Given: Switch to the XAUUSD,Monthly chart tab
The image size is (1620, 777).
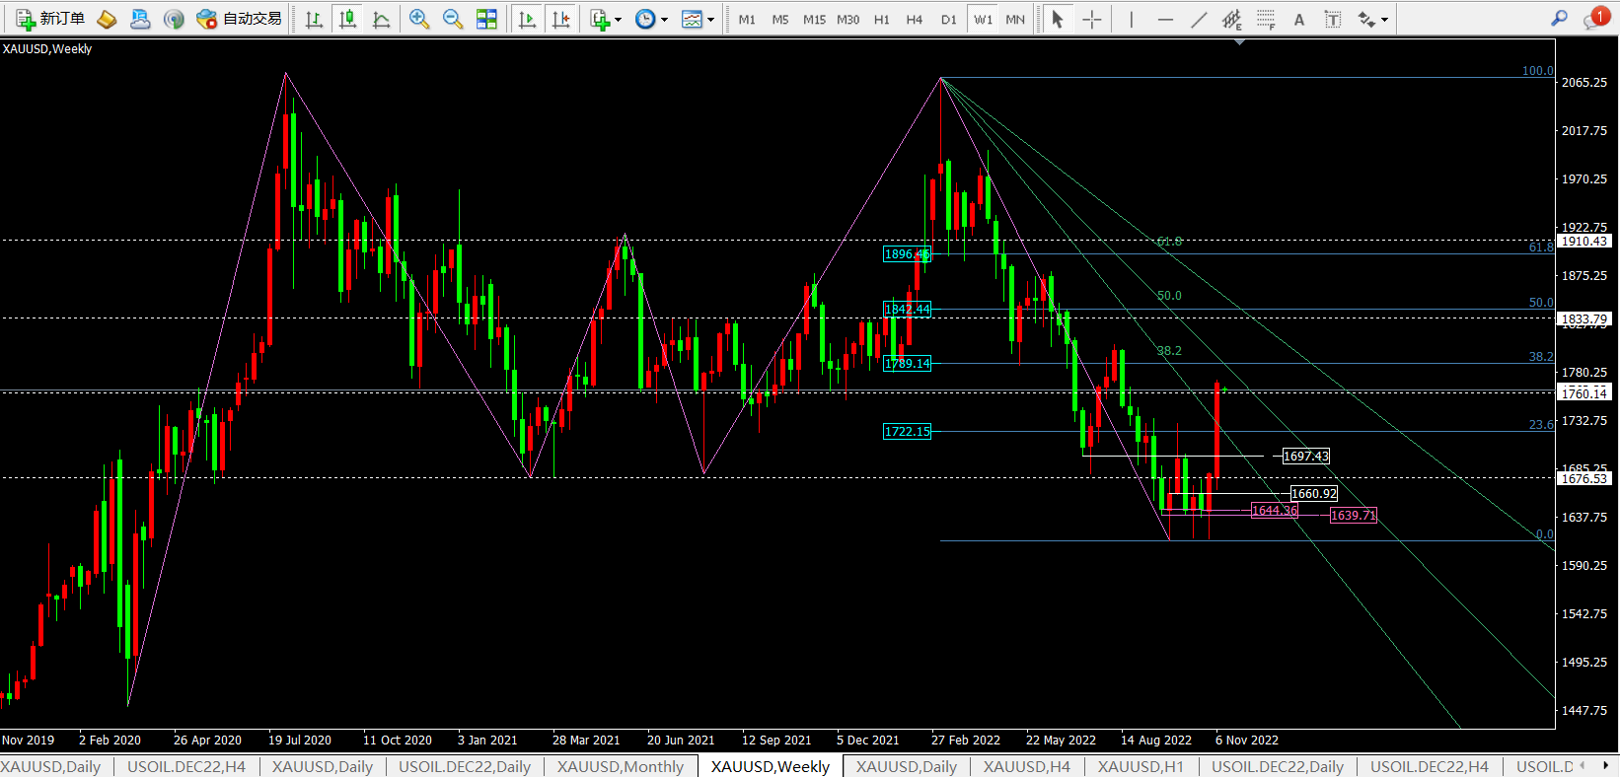Looking at the screenshot, I should pos(621,766).
